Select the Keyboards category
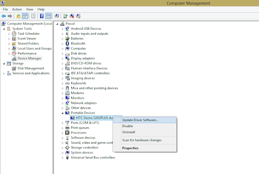The image size is (259, 174). [x=79, y=83]
